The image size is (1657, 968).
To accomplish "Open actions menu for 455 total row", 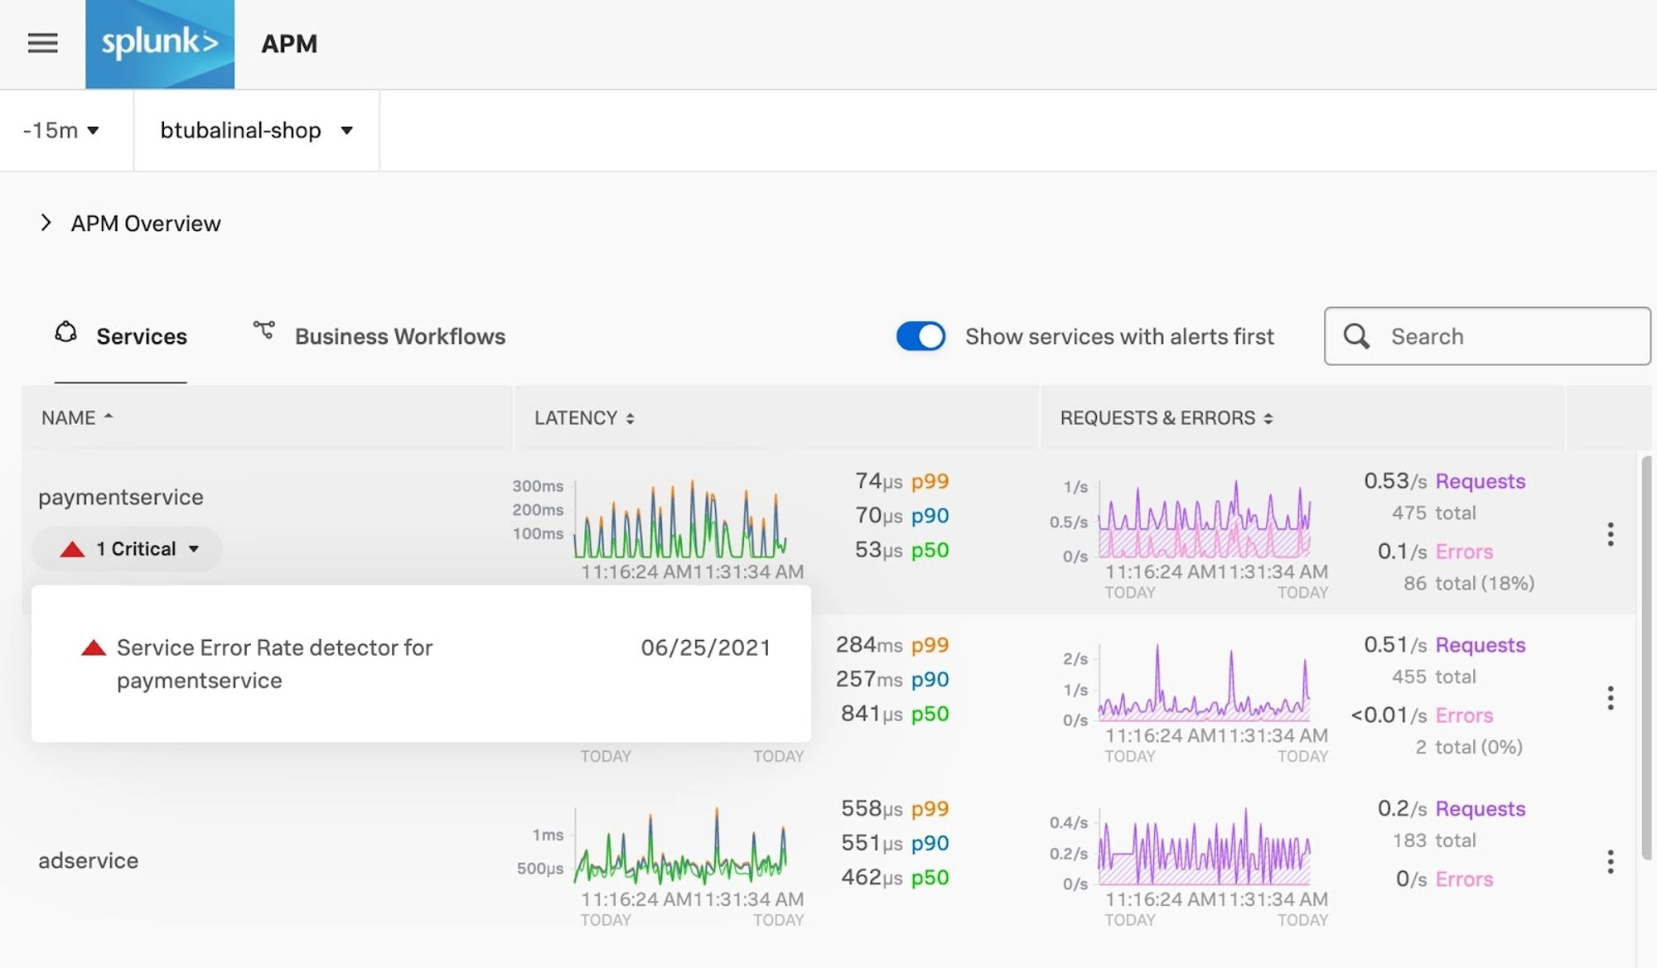I will pos(1611,698).
